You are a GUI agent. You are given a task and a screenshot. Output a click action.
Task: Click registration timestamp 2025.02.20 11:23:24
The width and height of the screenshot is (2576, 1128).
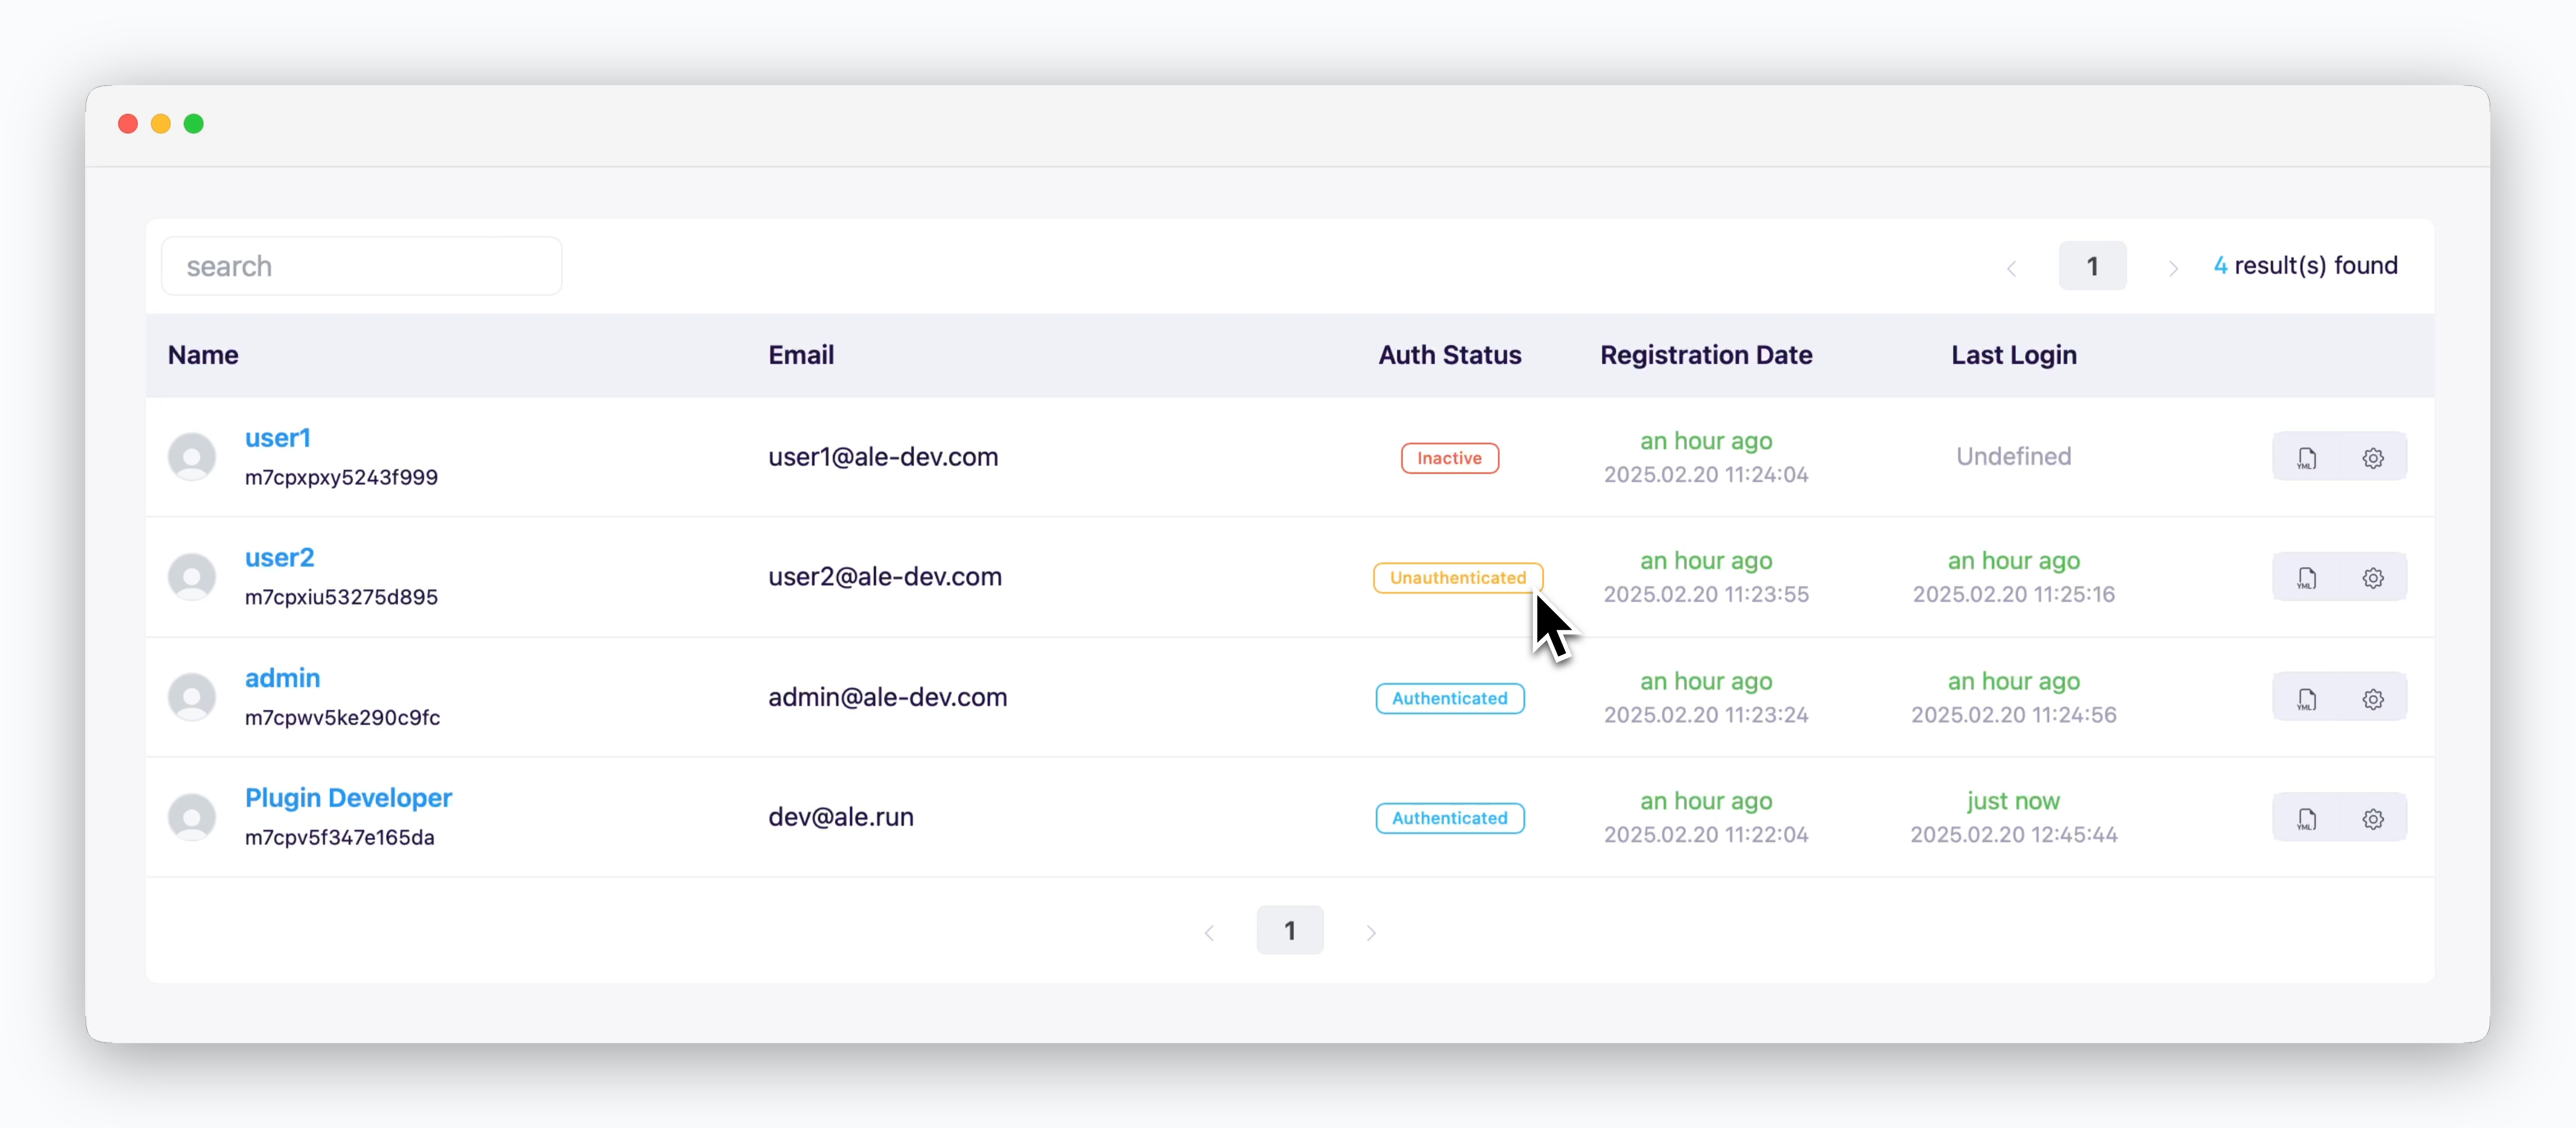[x=1706, y=715]
